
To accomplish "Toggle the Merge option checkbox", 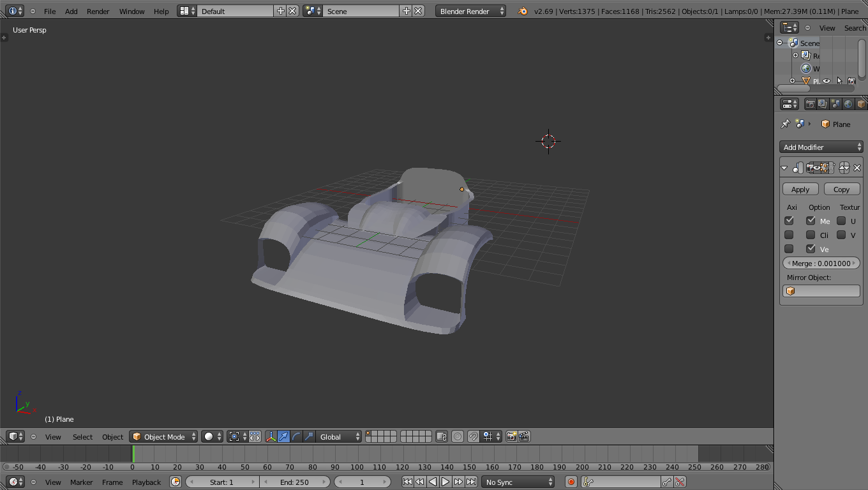I will (x=811, y=220).
